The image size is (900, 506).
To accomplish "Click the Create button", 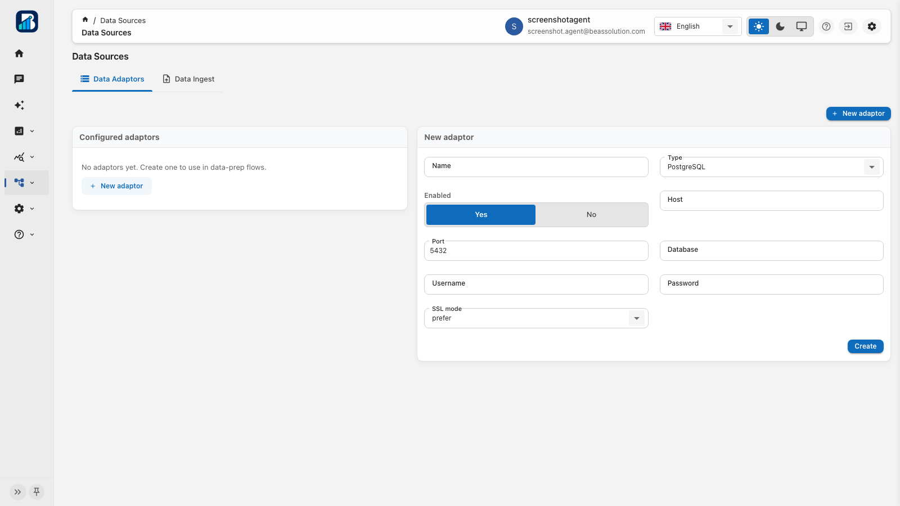I will click(x=865, y=346).
